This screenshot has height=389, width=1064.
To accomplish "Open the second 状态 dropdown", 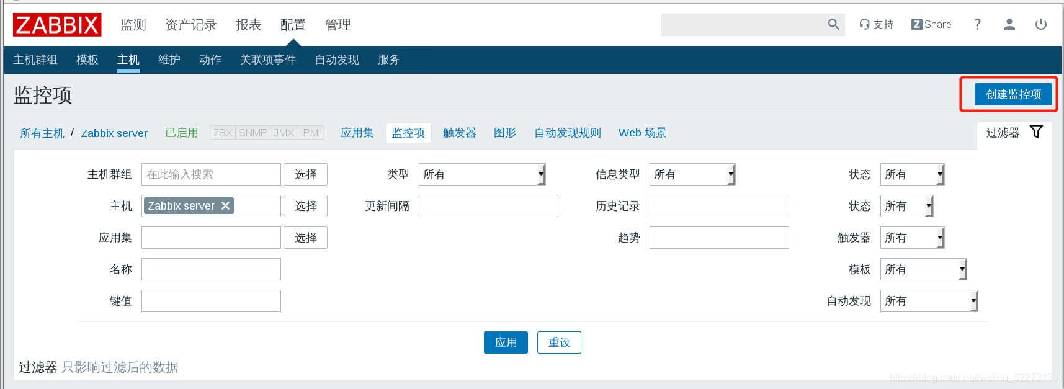I will (906, 206).
